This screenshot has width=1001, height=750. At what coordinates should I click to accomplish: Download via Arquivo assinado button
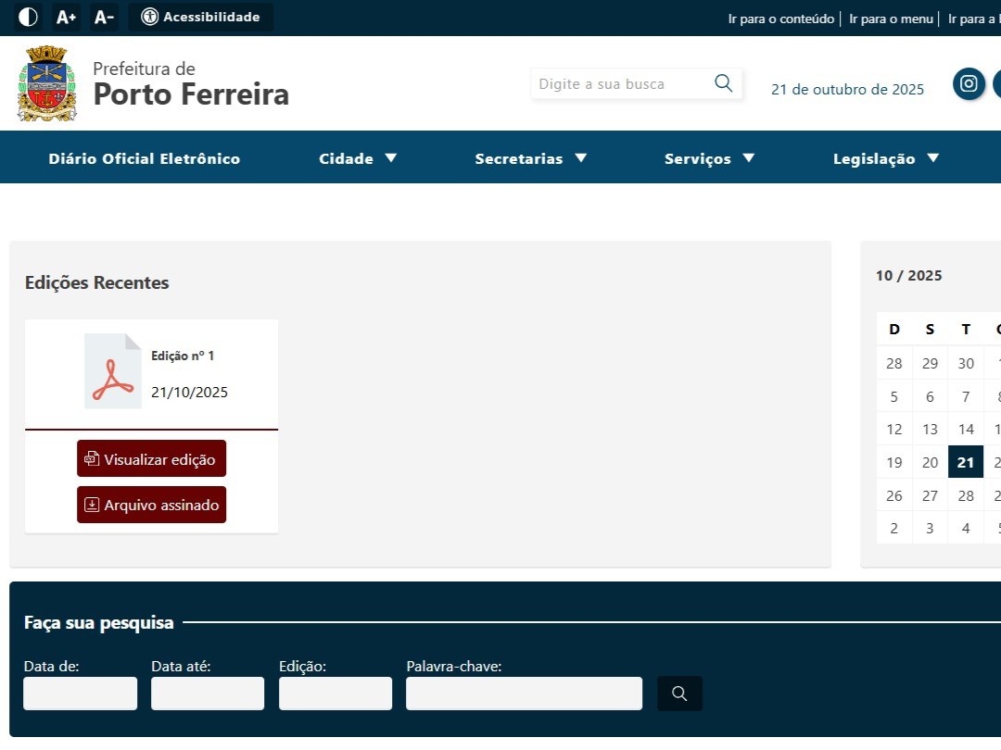pyautogui.click(x=151, y=505)
